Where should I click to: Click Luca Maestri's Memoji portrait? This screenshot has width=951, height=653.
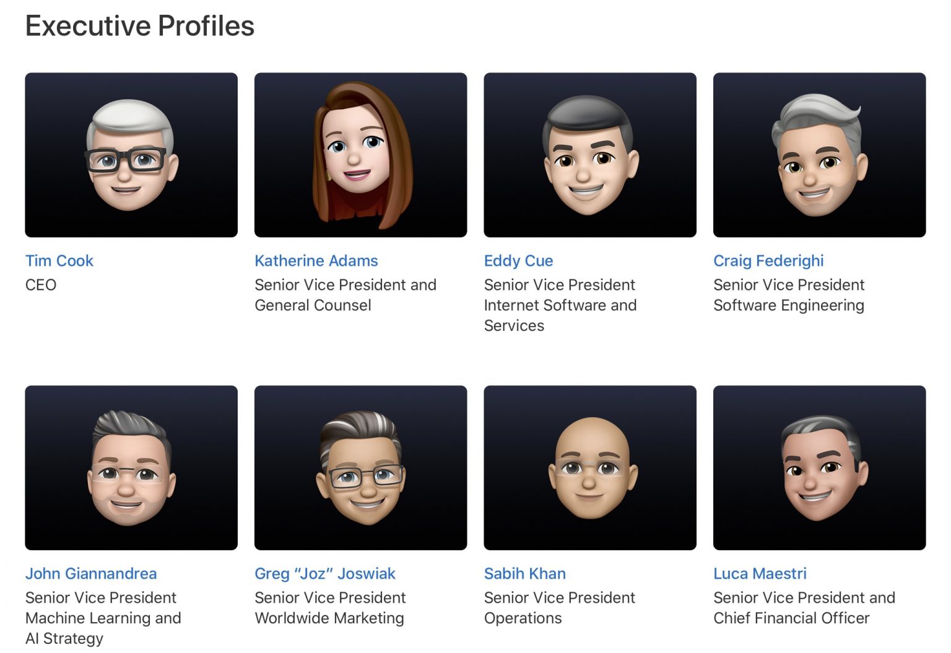tap(819, 468)
